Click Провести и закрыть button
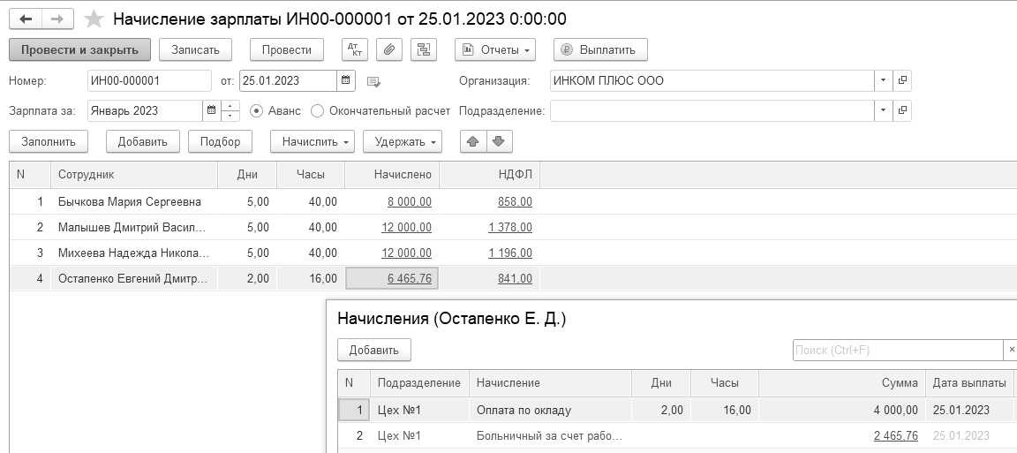The height and width of the screenshot is (453, 1017). [79, 49]
